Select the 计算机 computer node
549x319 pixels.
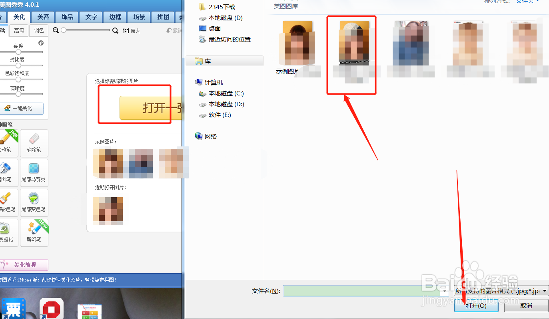[x=209, y=82]
